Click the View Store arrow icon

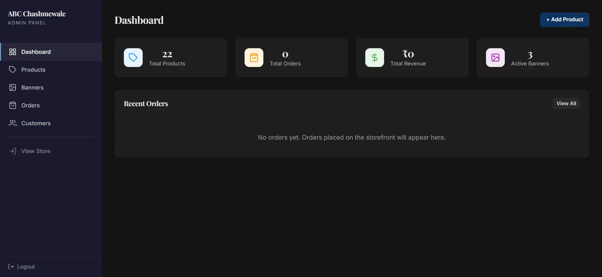tap(13, 151)
